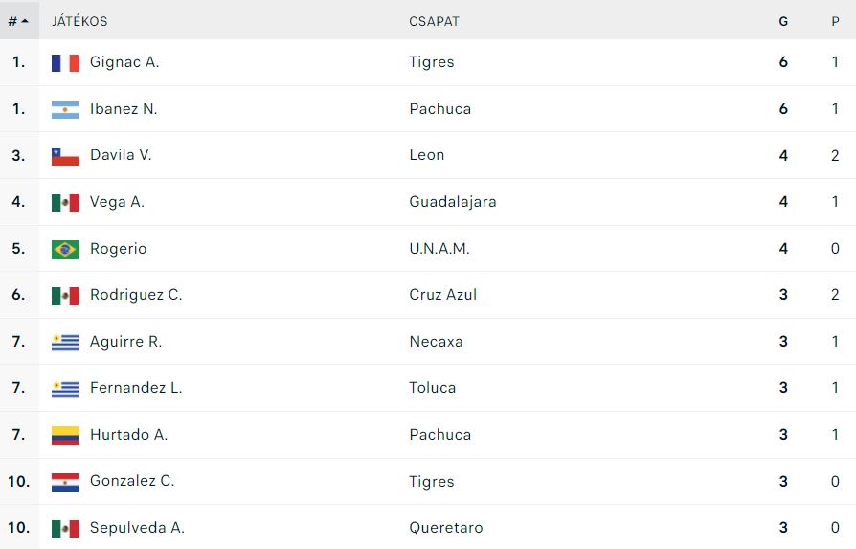Open player Gignac A. profile

click(x=124, y=62)
